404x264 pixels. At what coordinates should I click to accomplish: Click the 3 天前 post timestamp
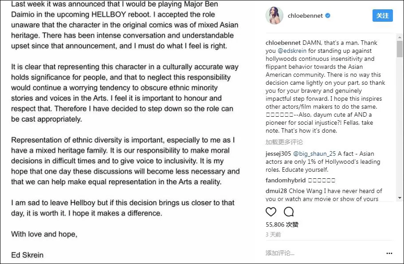[x=273, y=235]
